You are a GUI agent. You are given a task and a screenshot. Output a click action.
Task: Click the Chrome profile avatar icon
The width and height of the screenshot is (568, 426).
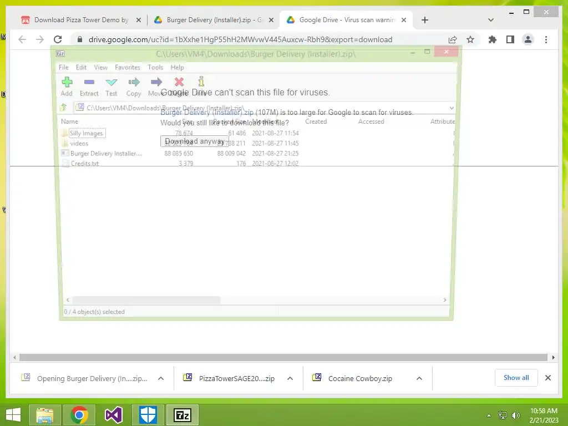point(528,39)
